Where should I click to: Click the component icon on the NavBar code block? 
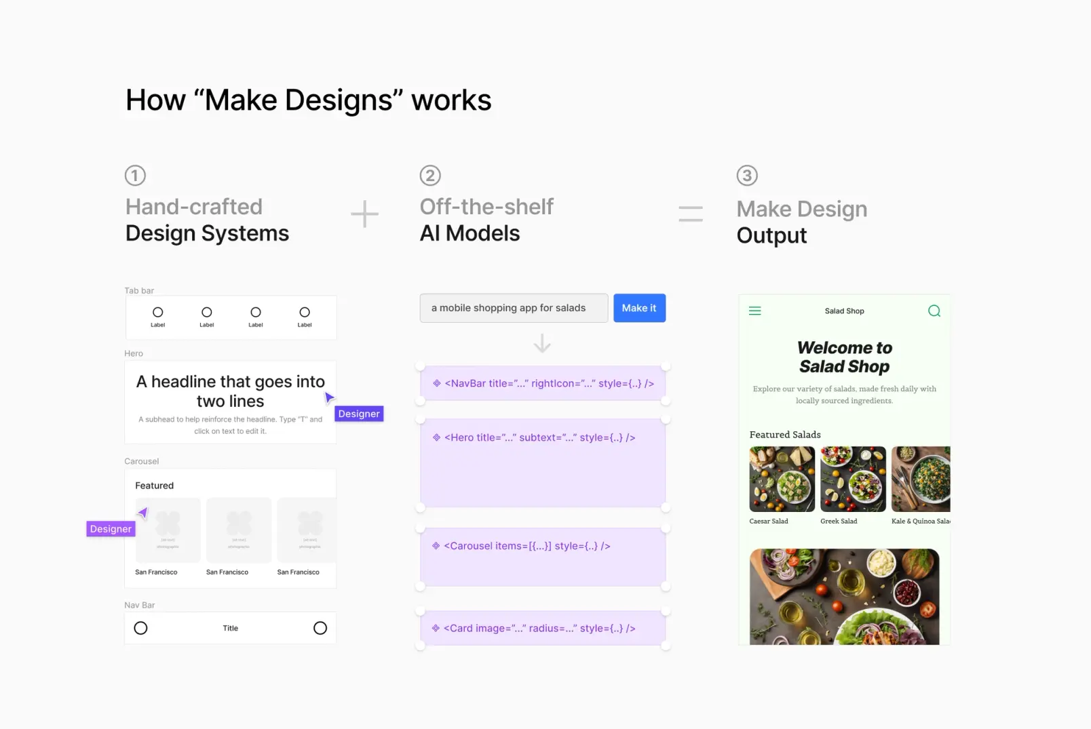pyautogui.click(x=436, y=383)
